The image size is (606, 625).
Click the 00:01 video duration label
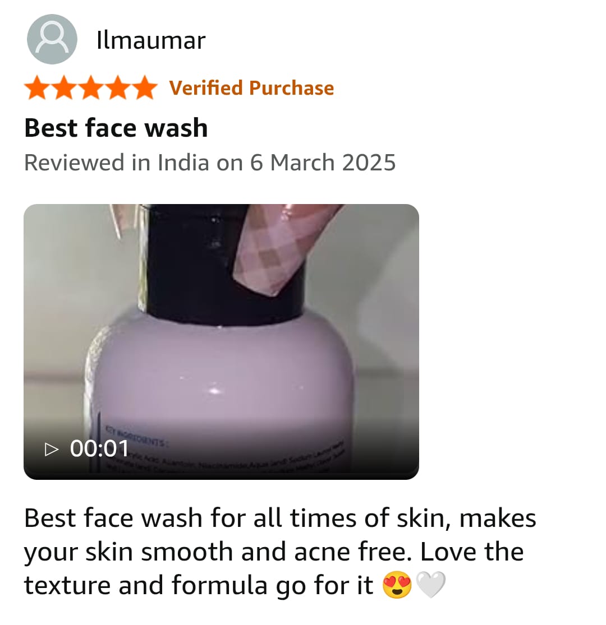point(100,448)
